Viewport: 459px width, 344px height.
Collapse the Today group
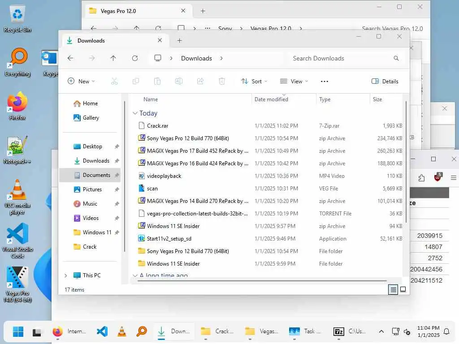[x=135, y=113]
